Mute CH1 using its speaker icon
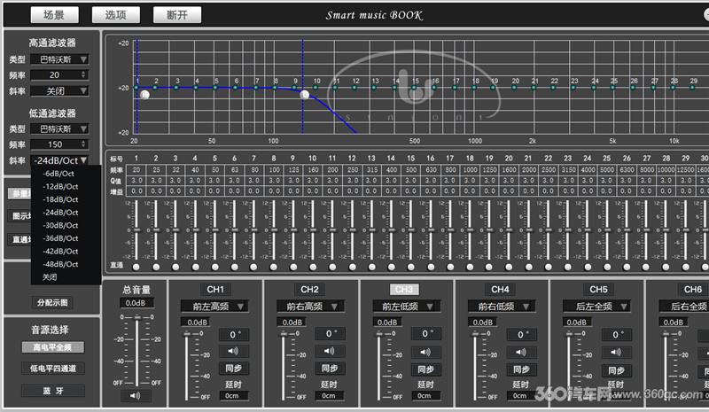 pos(233,351)
